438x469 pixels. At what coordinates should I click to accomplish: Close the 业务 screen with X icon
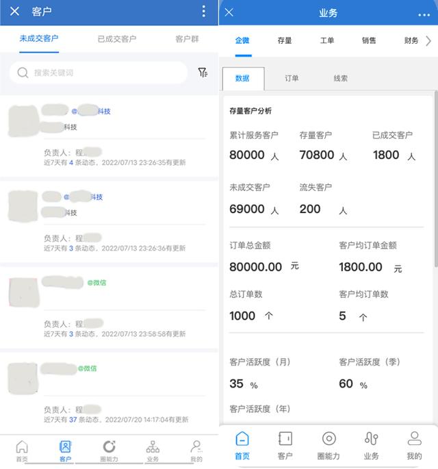coord(229,12)
